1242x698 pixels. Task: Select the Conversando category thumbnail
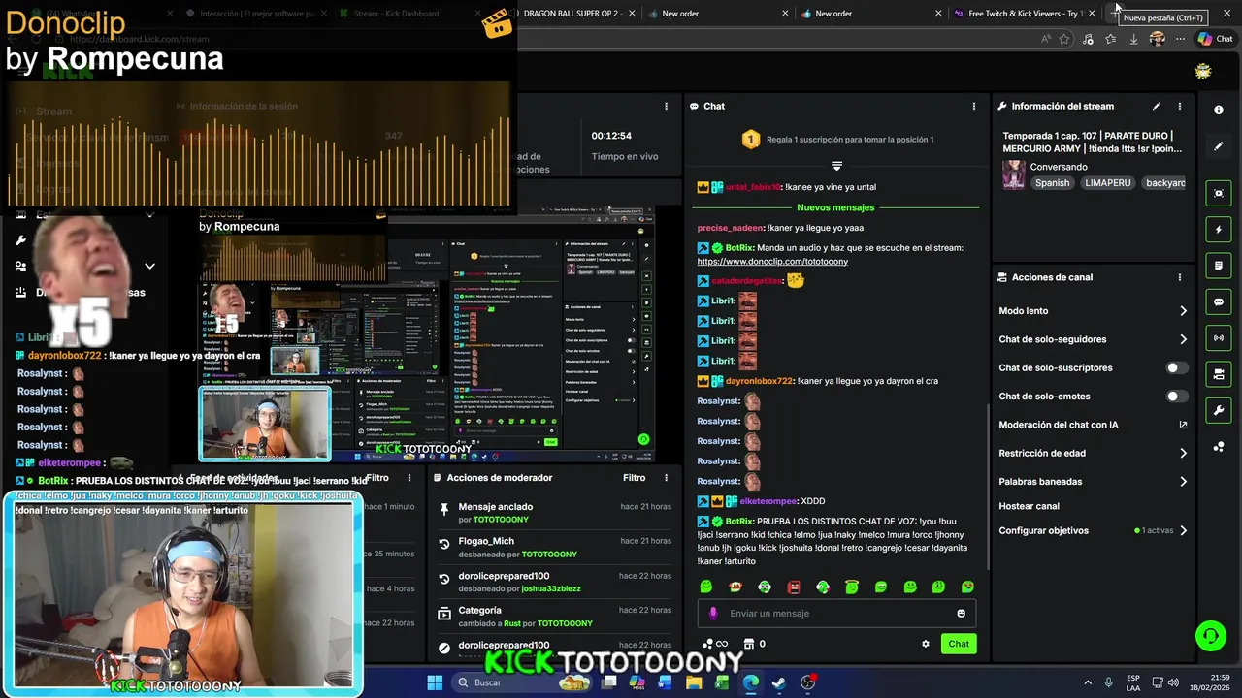pyautogui.click(x=1014, y=174)
